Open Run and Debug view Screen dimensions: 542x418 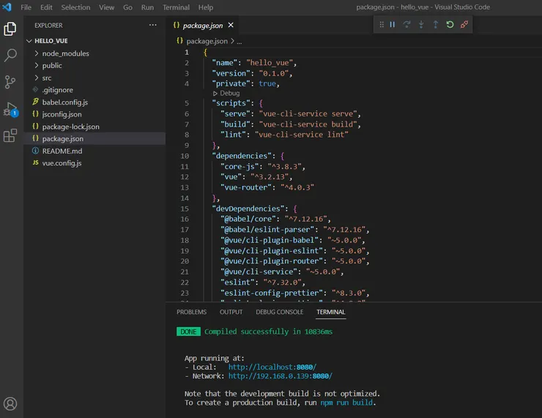point(10,109)
